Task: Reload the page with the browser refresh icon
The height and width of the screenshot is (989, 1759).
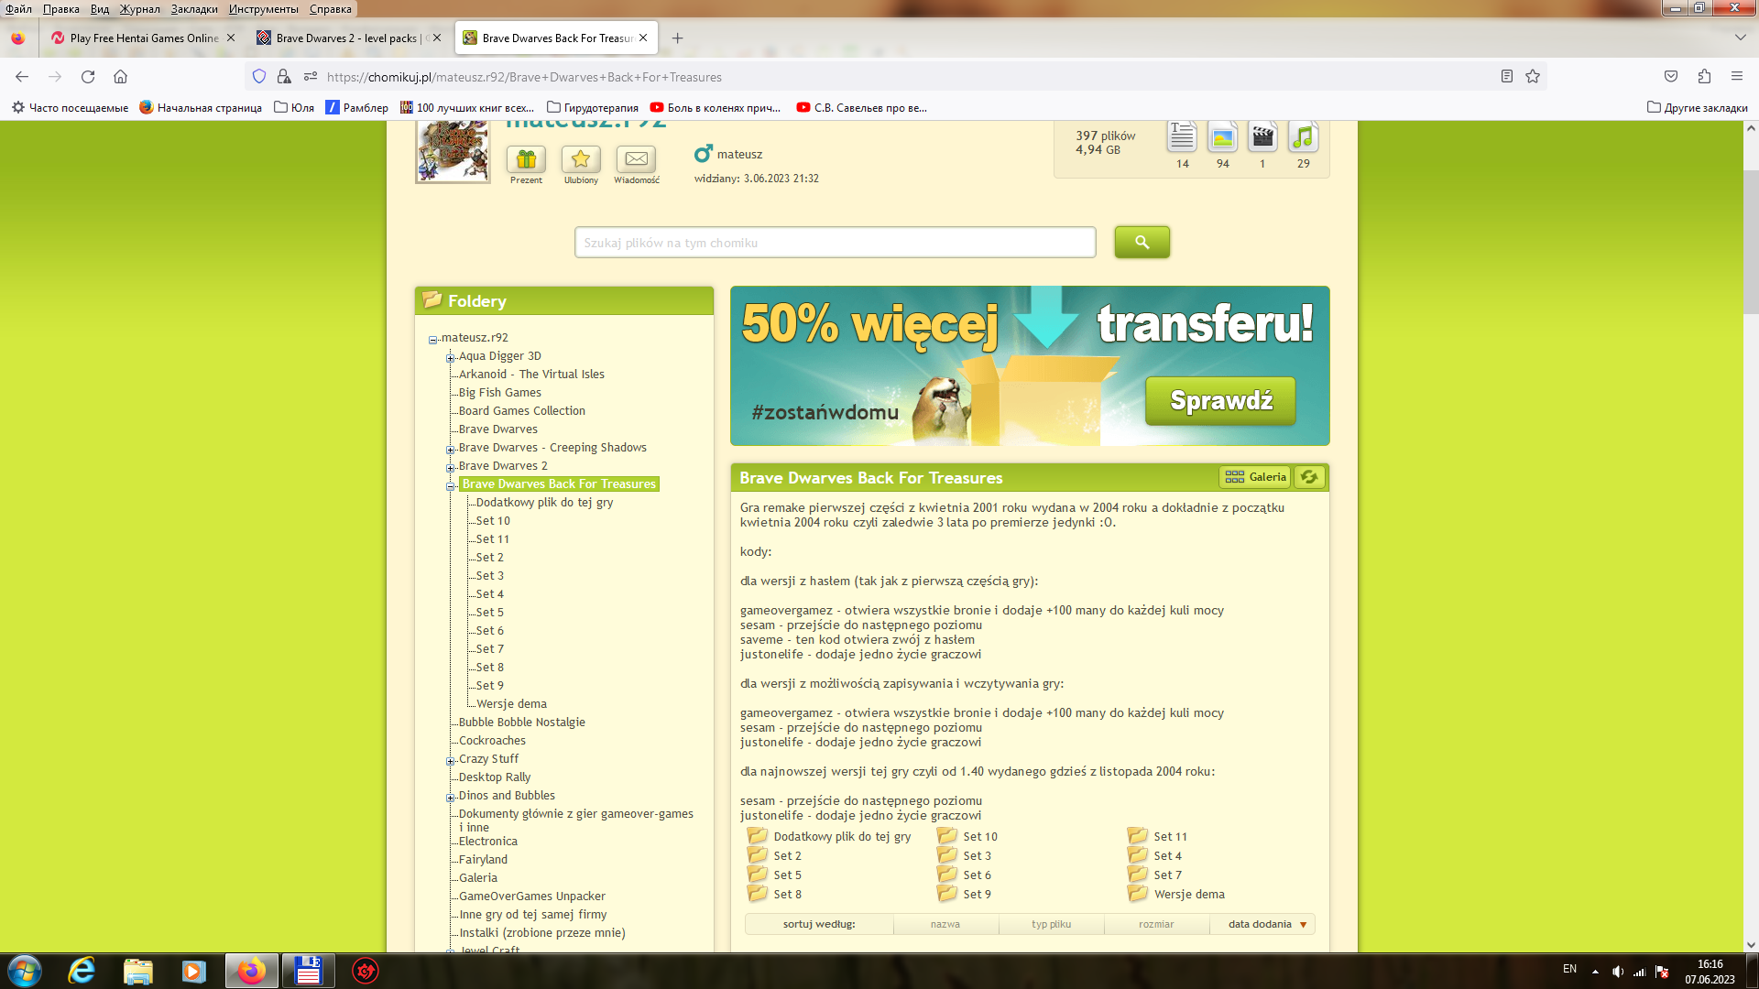Action: tap(88, 77)
